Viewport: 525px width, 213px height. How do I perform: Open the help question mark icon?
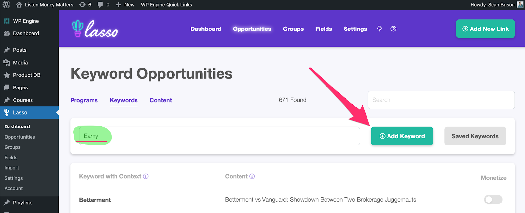click(393, 29)
